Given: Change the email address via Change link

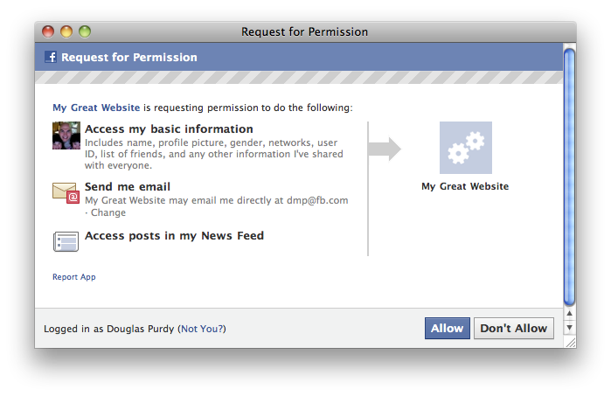Looking at the screenshot, I should click(x=108, y=212).
